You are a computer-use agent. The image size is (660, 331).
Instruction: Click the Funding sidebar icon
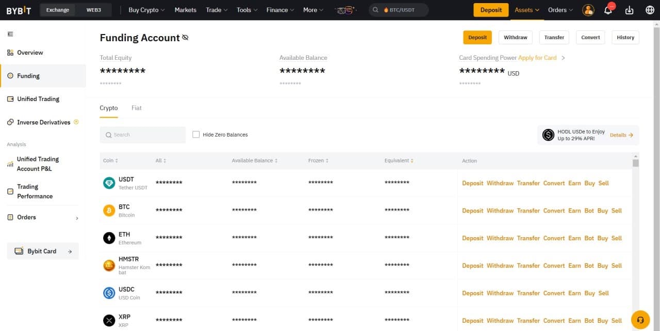pos(10,75)
